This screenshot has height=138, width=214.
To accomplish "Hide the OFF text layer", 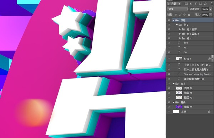I will click(169, 43).
